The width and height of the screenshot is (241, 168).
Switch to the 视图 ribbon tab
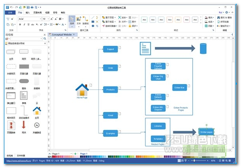point(48,12)
